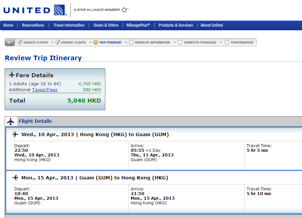The image size is (302, 218).
Task: Click the Choose Flights checkmark icon
Action: tap(58, 42)
